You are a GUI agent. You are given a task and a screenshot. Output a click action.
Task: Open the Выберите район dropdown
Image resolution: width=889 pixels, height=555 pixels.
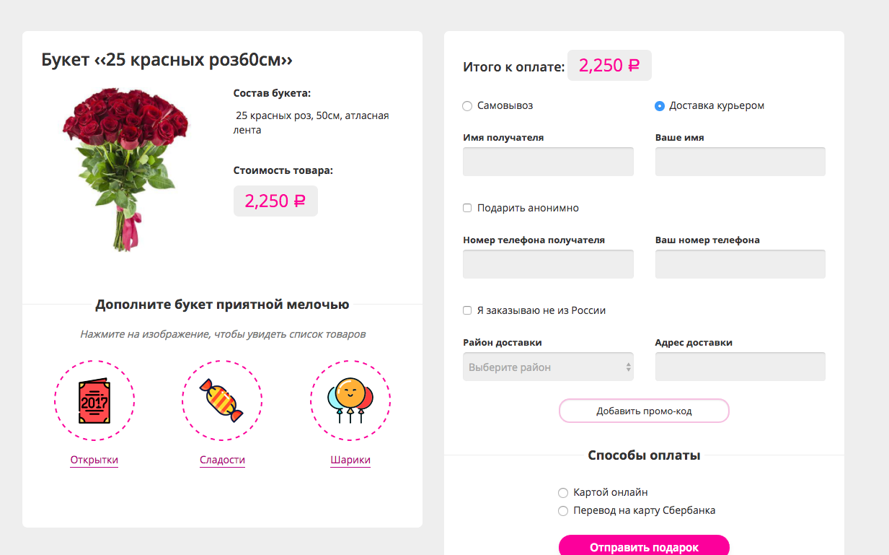(548, 367)
